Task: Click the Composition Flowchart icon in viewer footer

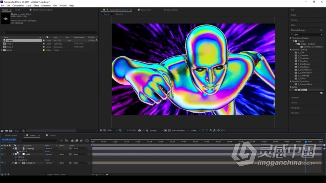Action: 215,130
